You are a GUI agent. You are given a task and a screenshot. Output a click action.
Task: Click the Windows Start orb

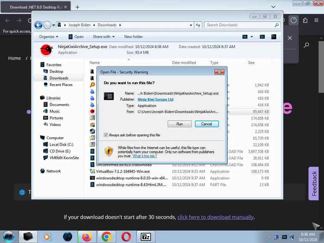pos(9,237)
